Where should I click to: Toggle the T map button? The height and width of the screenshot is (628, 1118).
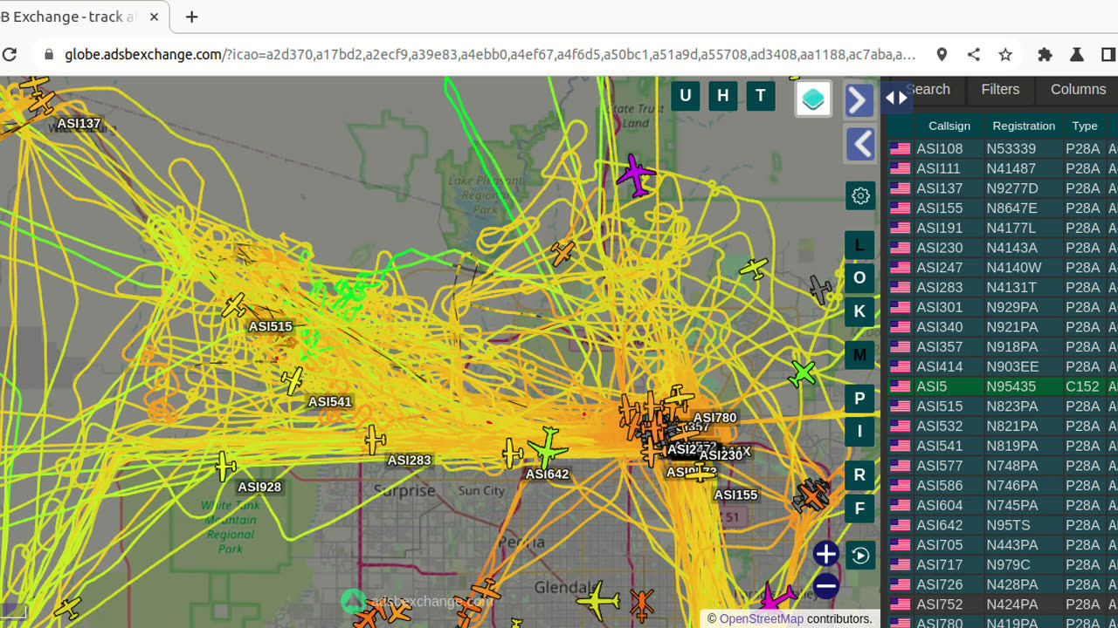coord(761,96)
